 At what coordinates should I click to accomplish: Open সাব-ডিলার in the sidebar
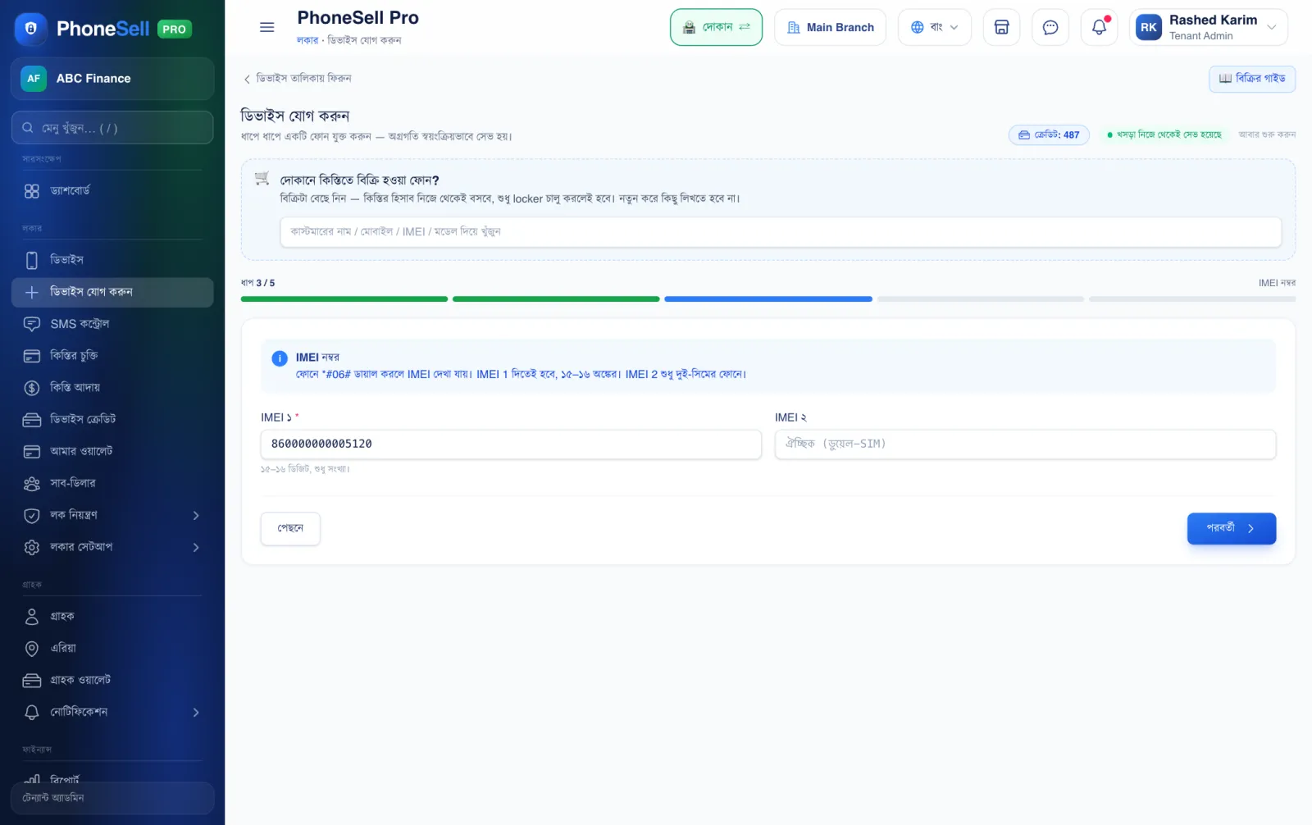pyautogui.click(x=112, y=483)
